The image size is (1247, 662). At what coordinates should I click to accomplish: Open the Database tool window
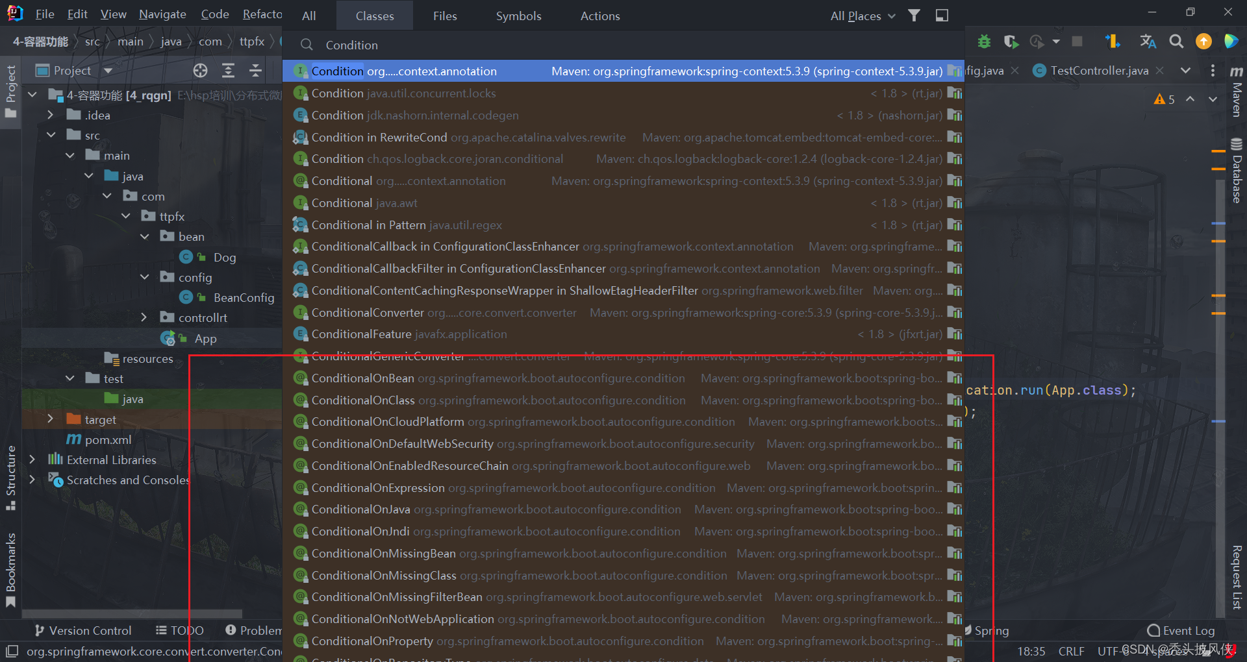tap(1237, 171)
